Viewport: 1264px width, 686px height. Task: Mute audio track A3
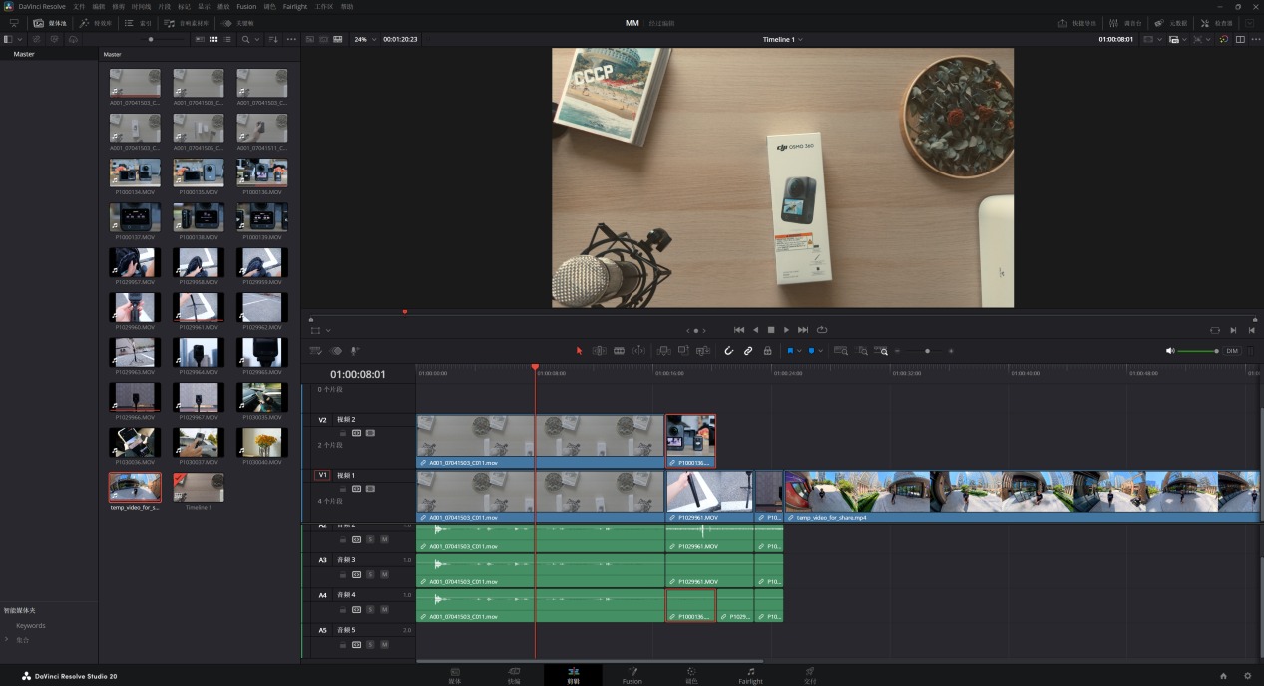[x=384, y=574]
